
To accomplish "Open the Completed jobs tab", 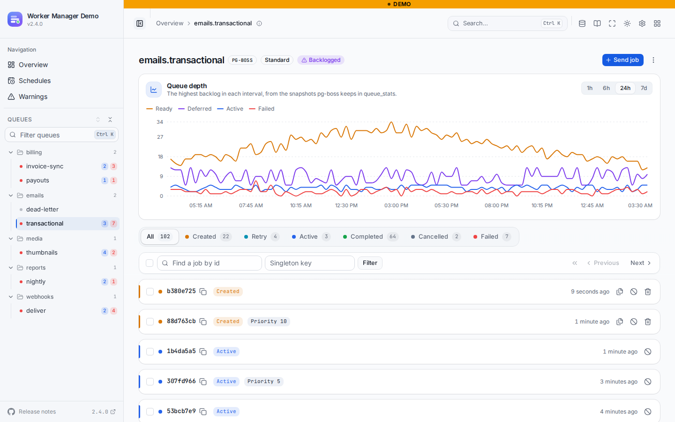I will point(371,237).
